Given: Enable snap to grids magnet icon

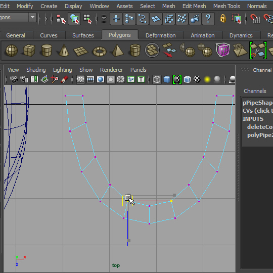Looking at the screenshot, I should pos(255,19).
